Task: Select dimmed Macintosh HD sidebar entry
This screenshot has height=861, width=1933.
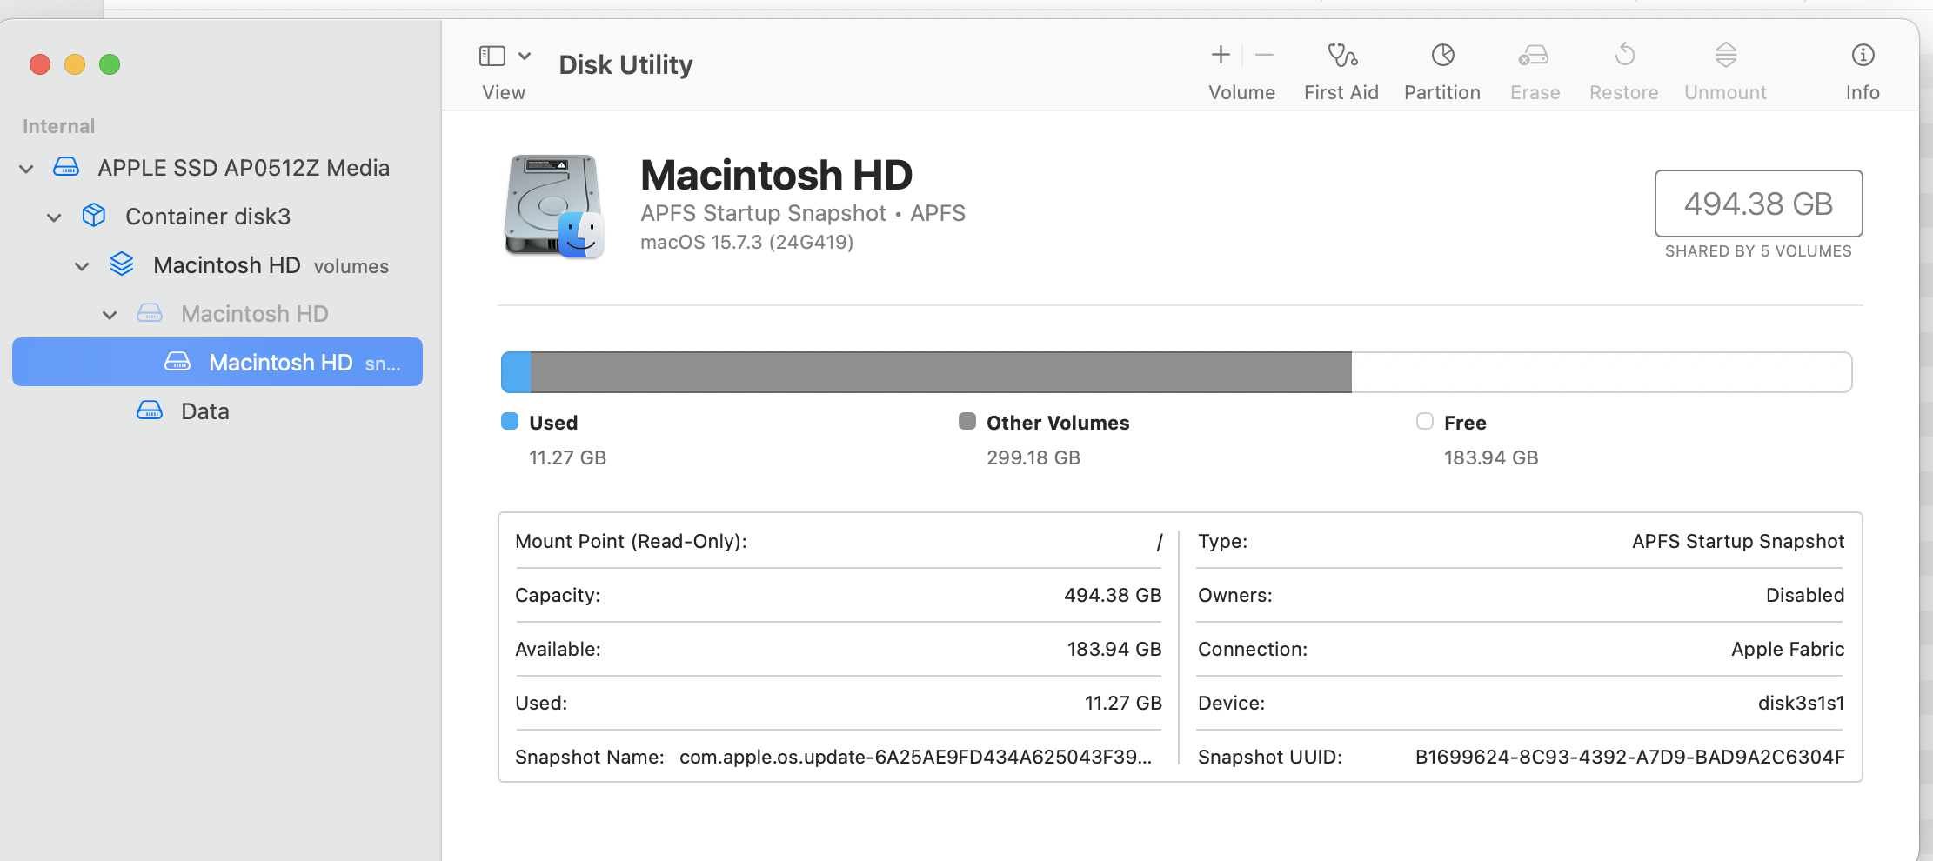Action: pos(255,314)
